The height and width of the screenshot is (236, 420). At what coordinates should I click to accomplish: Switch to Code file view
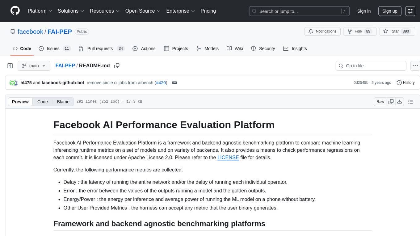point(43,102)
